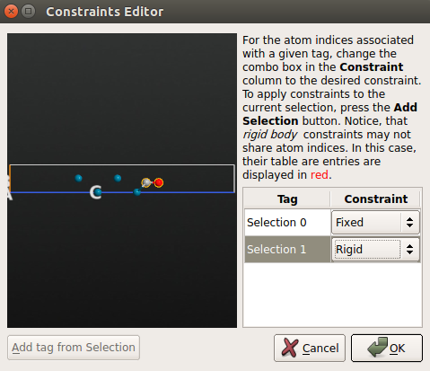Pick the upper middle teal atom
This screenshot has width=430, height=371.
(118, 178)
